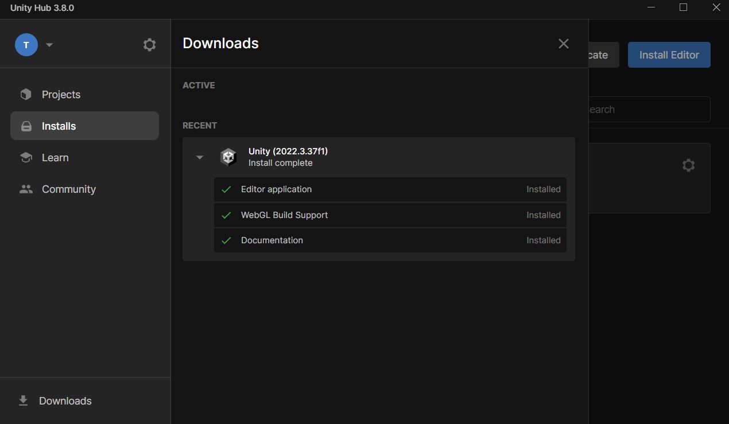Expand the account dropdown arrow
Screen dimensions: 729x424
pyautogui.click(x=49, y=45)
